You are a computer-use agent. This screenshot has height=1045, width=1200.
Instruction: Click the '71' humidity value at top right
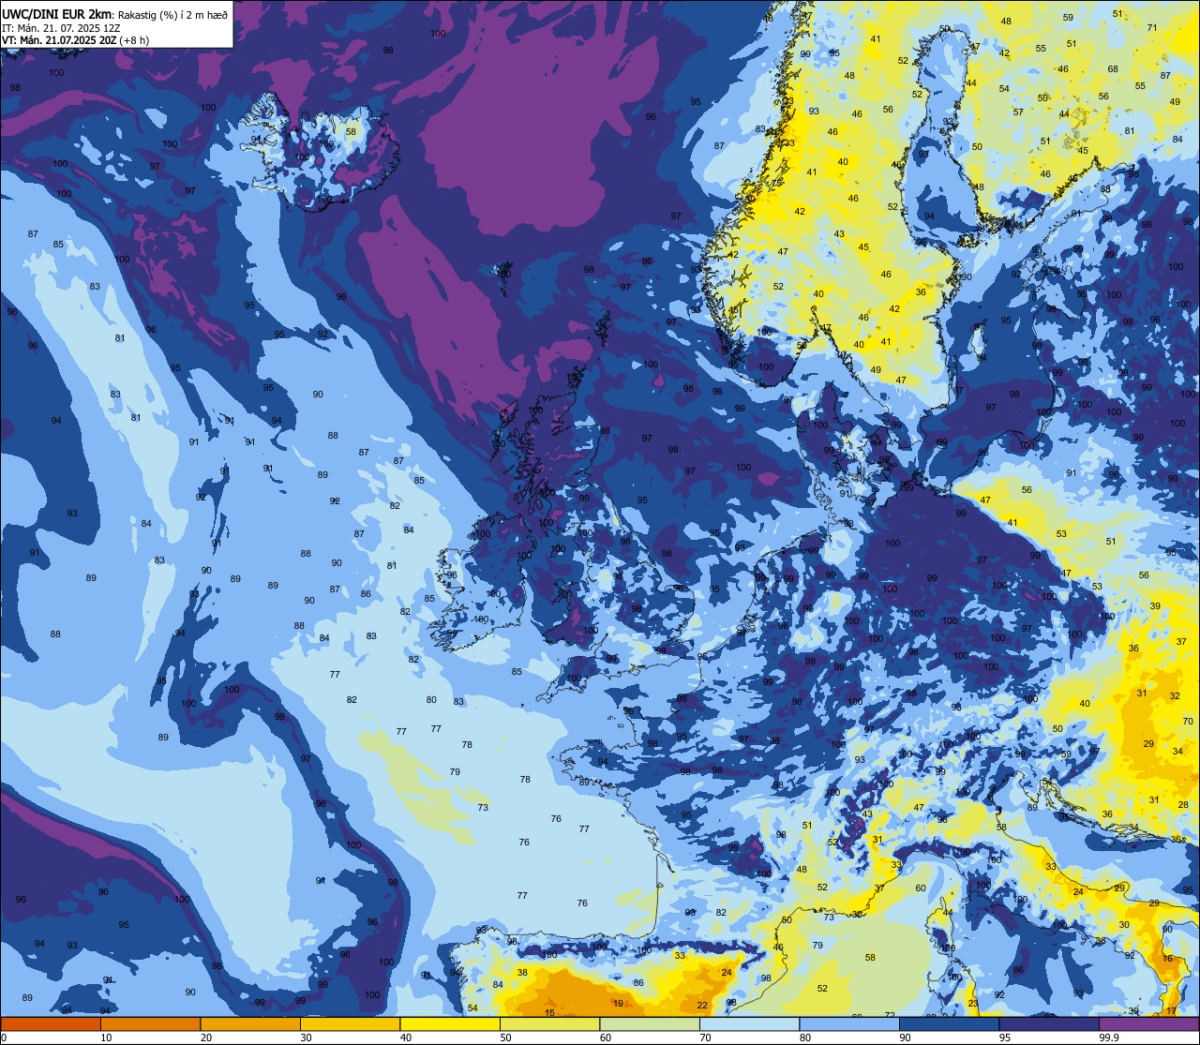tap(1152, 28)
